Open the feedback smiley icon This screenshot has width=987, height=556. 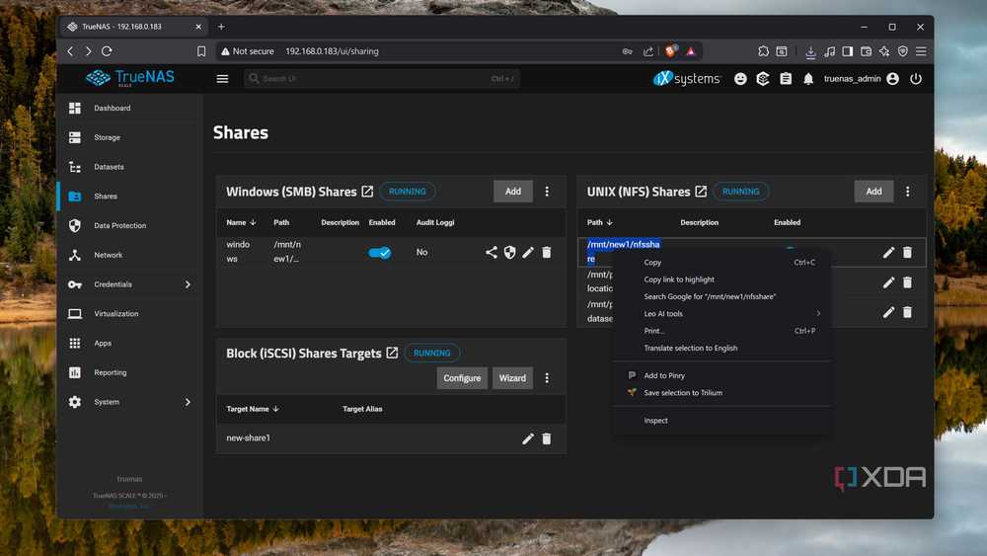point(740,79)
